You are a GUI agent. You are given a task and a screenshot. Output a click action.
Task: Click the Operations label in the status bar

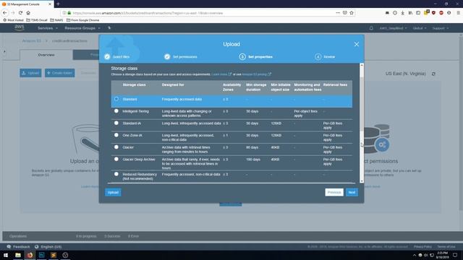(18, 236)
